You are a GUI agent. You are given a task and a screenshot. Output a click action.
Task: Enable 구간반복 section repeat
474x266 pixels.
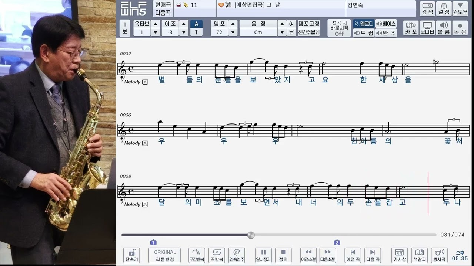197,255
